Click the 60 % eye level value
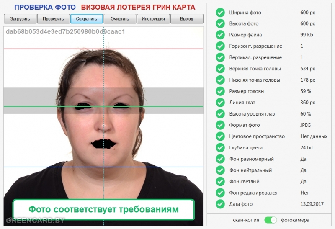This screenshot has height=229, width=335. [306, 114]
